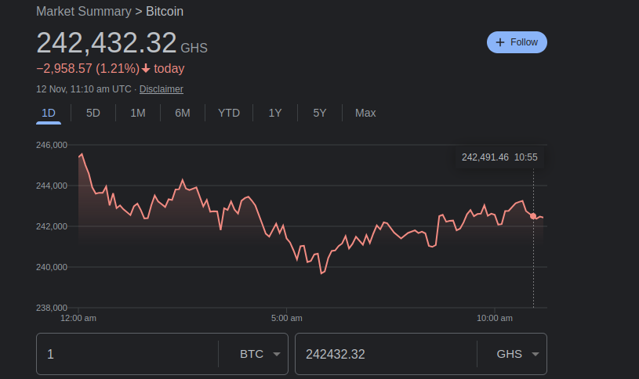Screen dimensions: 639x379
Task: Select the 5Y time range tab
Action: click(320, 113)
